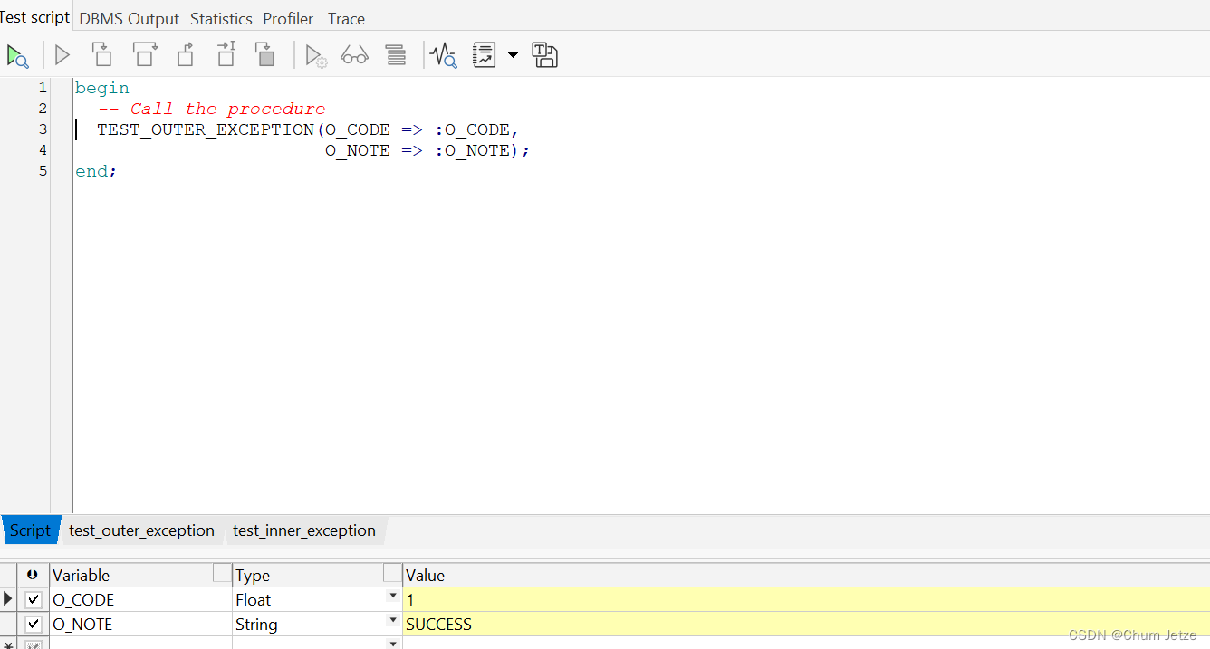View the call stack icon
Image resolution: width=1210 pixels, height=649 pixels.
tap(395, 55)
